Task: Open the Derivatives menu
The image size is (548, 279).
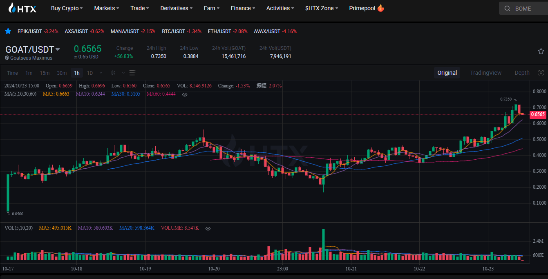Action: click(x=176, y=8)
